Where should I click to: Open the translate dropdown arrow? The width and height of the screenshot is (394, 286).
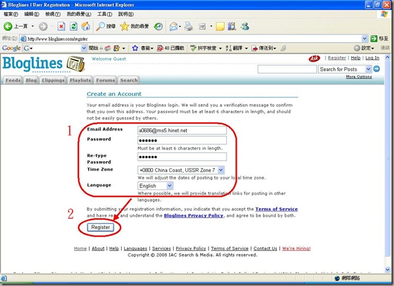coord(246,48)
